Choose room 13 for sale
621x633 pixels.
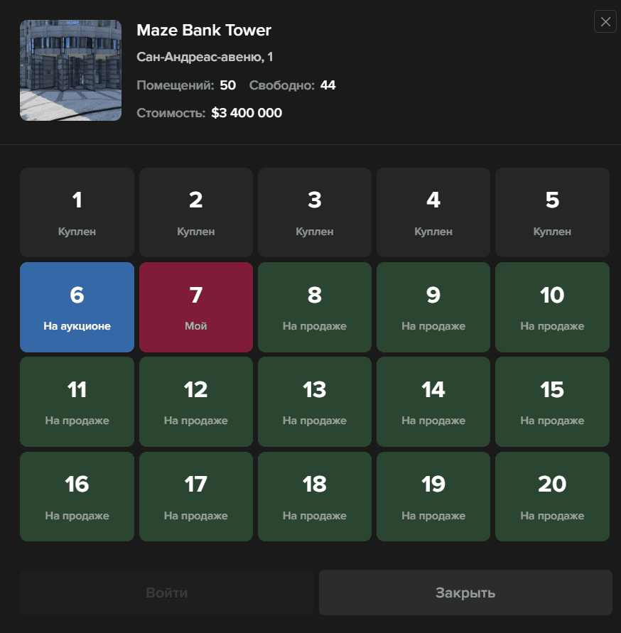click(314, 401)
